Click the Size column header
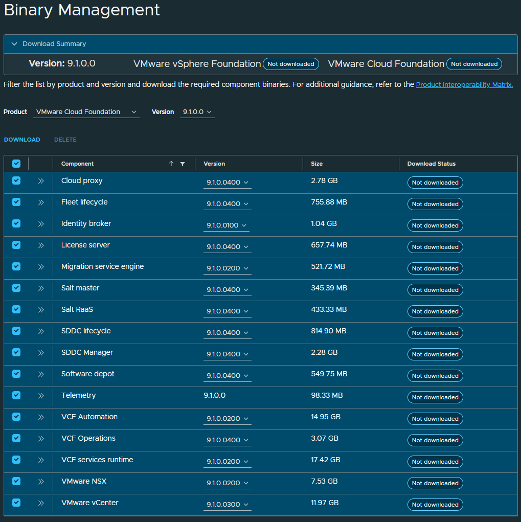 (316, 164)
